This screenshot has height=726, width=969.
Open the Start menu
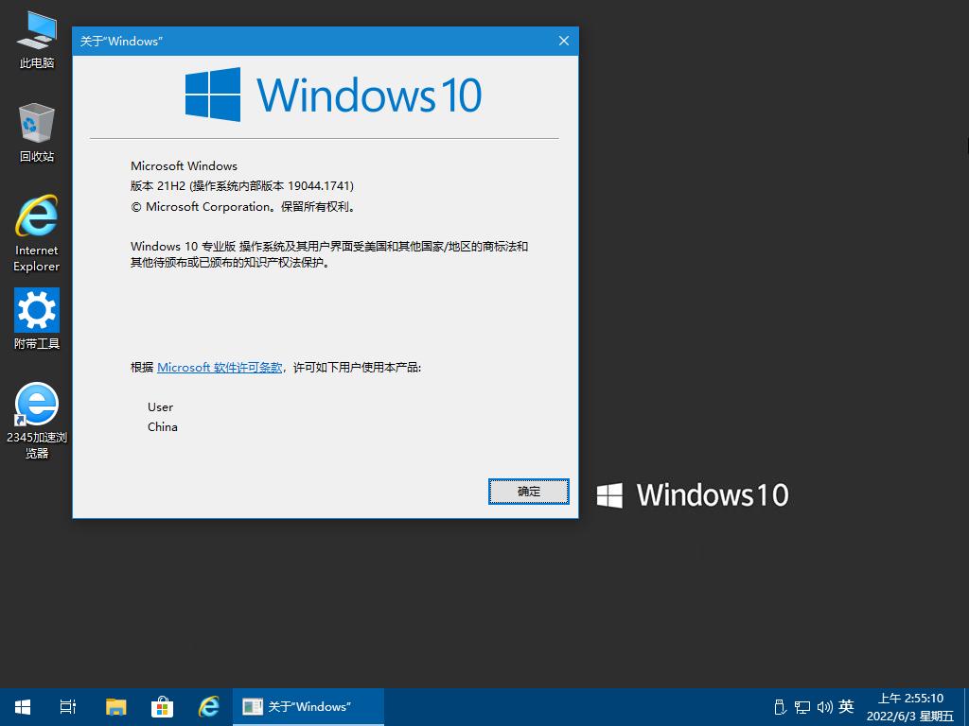pyautogui.click(x=23, y=707)
